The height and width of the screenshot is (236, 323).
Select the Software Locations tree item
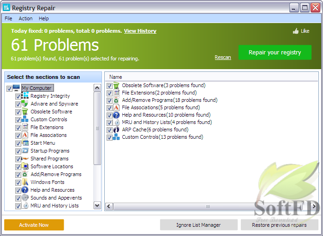tap(52, 166)
